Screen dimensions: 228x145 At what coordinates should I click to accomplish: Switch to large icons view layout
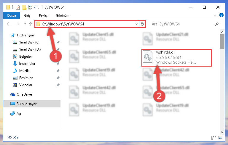(220, 138)
